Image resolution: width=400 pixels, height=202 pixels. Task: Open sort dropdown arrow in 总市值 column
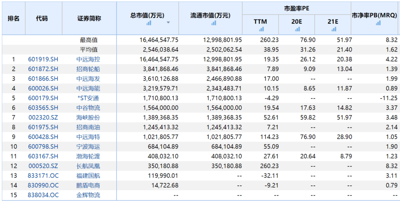(168, 22)
